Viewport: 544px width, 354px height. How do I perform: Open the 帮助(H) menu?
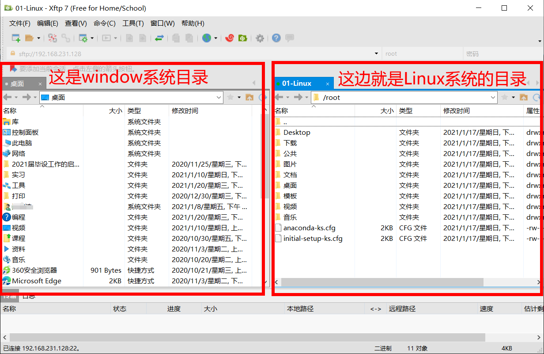193,23
